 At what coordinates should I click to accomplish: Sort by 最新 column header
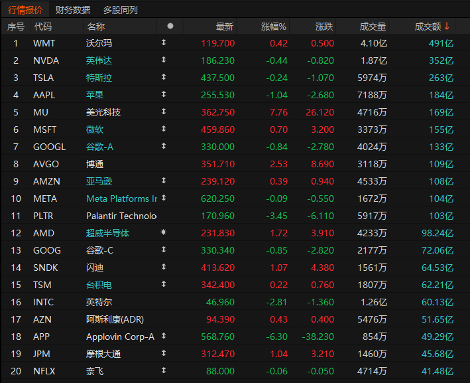pos(225,27)
